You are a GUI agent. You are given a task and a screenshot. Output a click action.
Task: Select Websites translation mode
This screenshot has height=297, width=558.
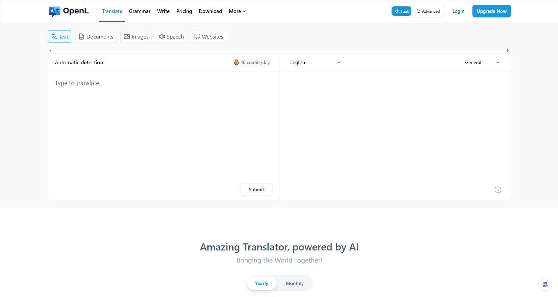click(208, 36)
